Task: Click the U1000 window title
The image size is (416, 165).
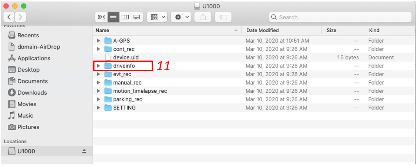Action: point(211,6)
